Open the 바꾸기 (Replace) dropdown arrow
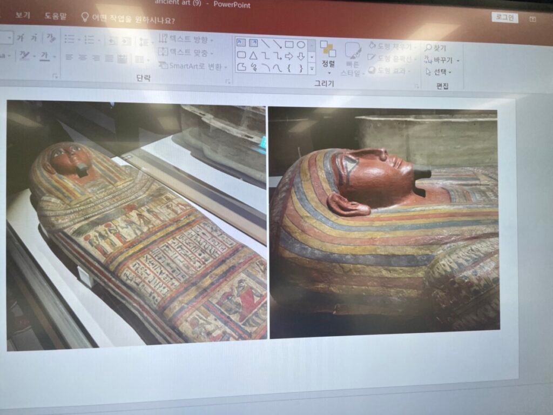Screen dimensions: 553x415 click(458, 61)
